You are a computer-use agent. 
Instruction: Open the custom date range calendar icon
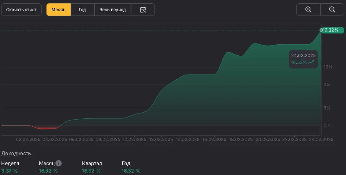(x=143, y=9)
